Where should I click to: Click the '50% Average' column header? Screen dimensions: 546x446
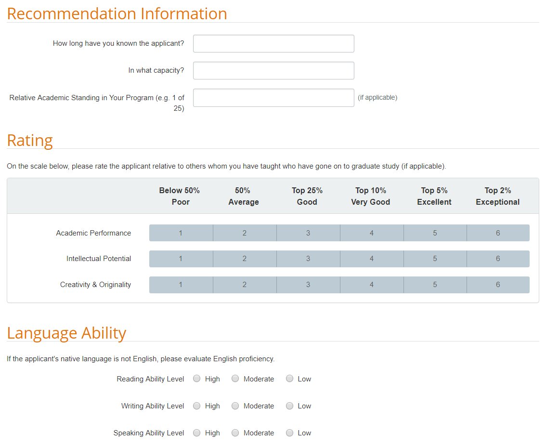(x=244, y=196)
